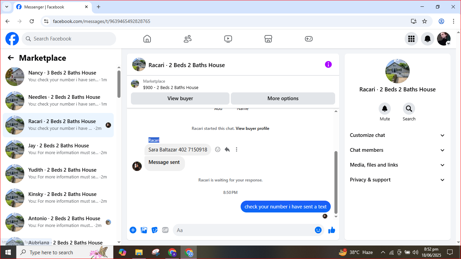Follow the View buyer profile link
This screenshot has width=461, height=259.
[x=252, y=128]
